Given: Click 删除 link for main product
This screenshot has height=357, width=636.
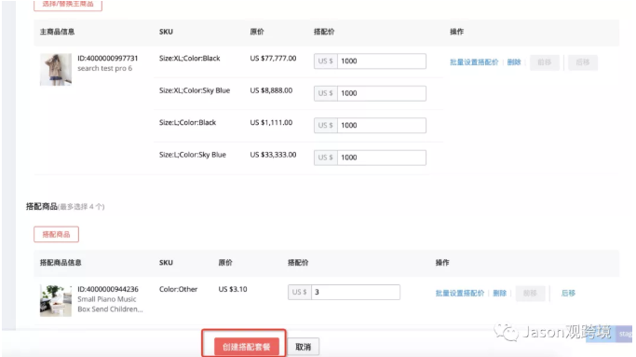Looking at the screenshot, I should tap(513, 62).
